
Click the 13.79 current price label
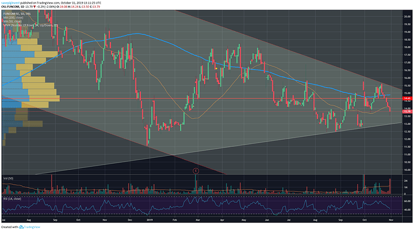(407, 112)
